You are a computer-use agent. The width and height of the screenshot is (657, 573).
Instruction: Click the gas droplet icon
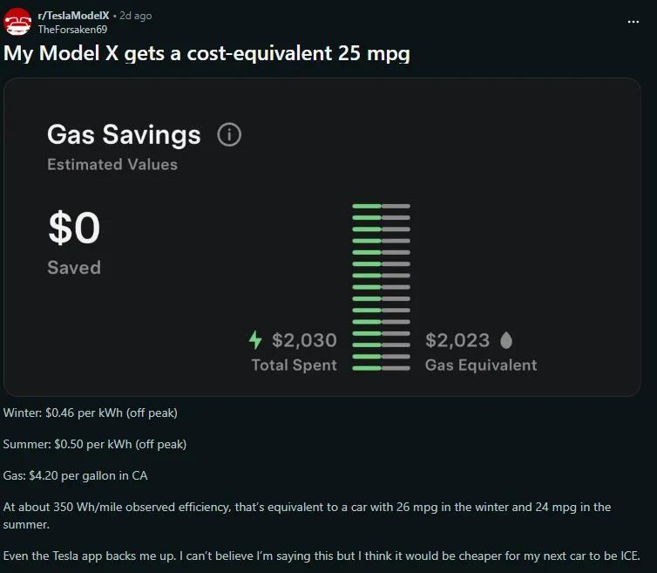[507, 339]
